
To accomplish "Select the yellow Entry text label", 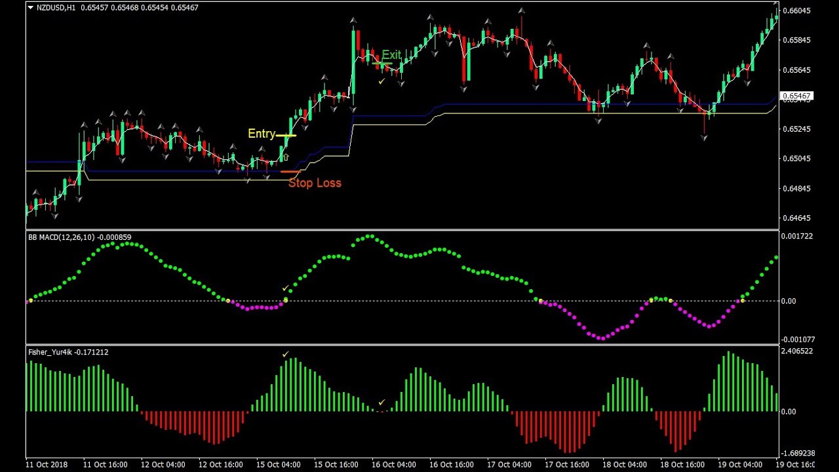I will [262, 134].
